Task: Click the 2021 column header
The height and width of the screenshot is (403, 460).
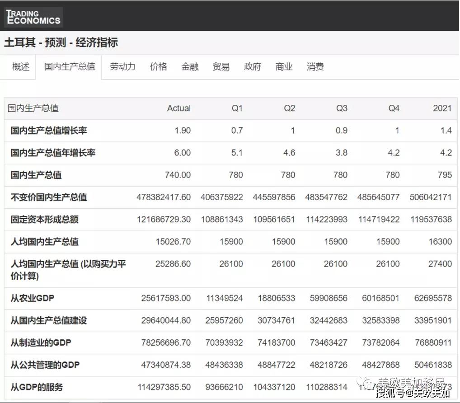Action: [x=442, y=108]
